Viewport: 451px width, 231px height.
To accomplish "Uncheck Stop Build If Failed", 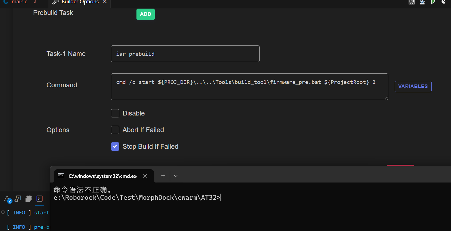I will coord(115,147).
